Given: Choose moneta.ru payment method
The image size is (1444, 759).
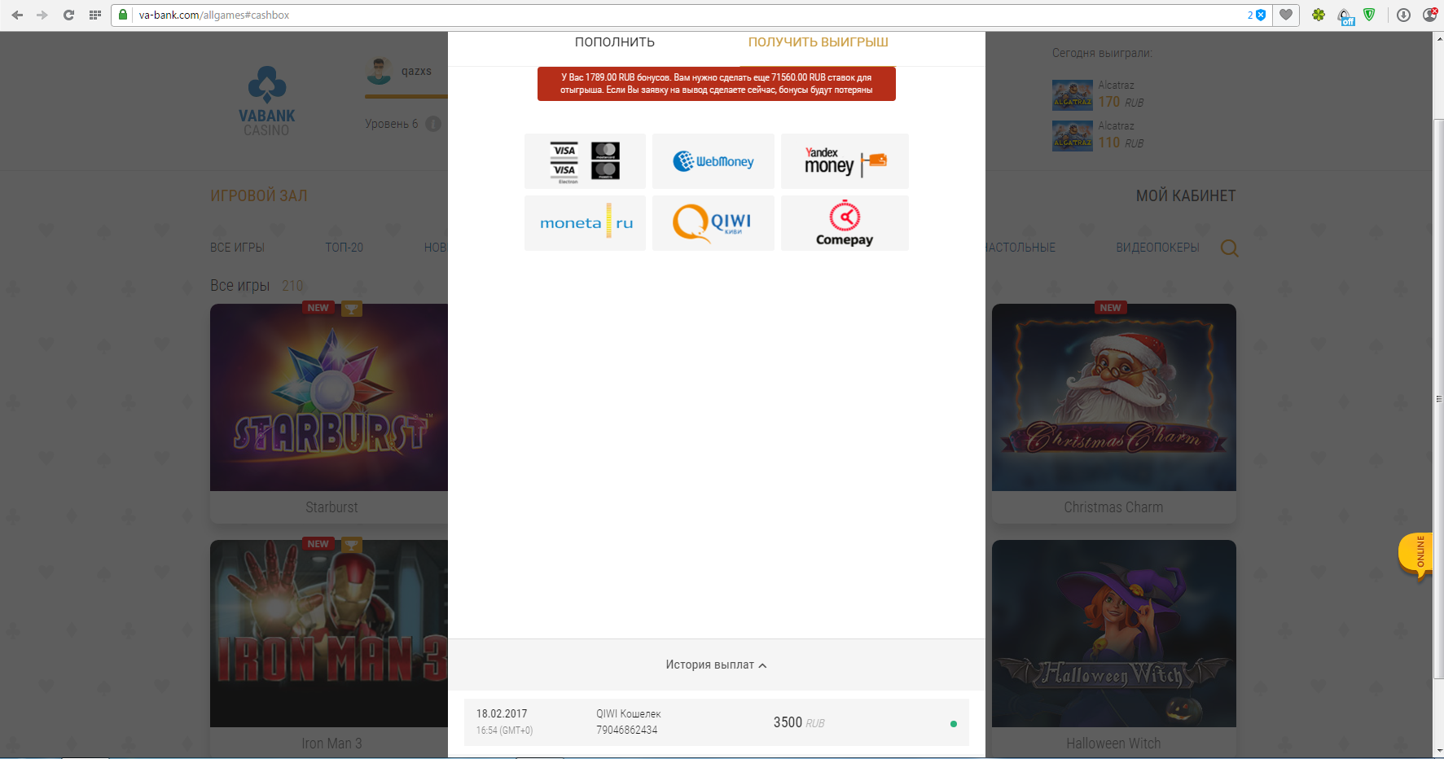Looking at the screenshot, I should pos(585,223).
